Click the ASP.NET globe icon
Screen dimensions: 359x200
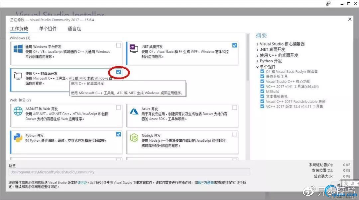coord(18,111)
